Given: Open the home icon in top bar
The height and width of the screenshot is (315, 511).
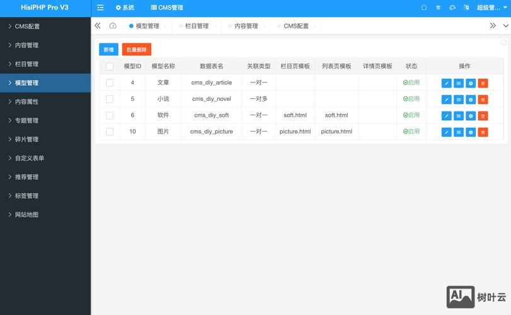Looking at the screenshot, I should 423,8.
